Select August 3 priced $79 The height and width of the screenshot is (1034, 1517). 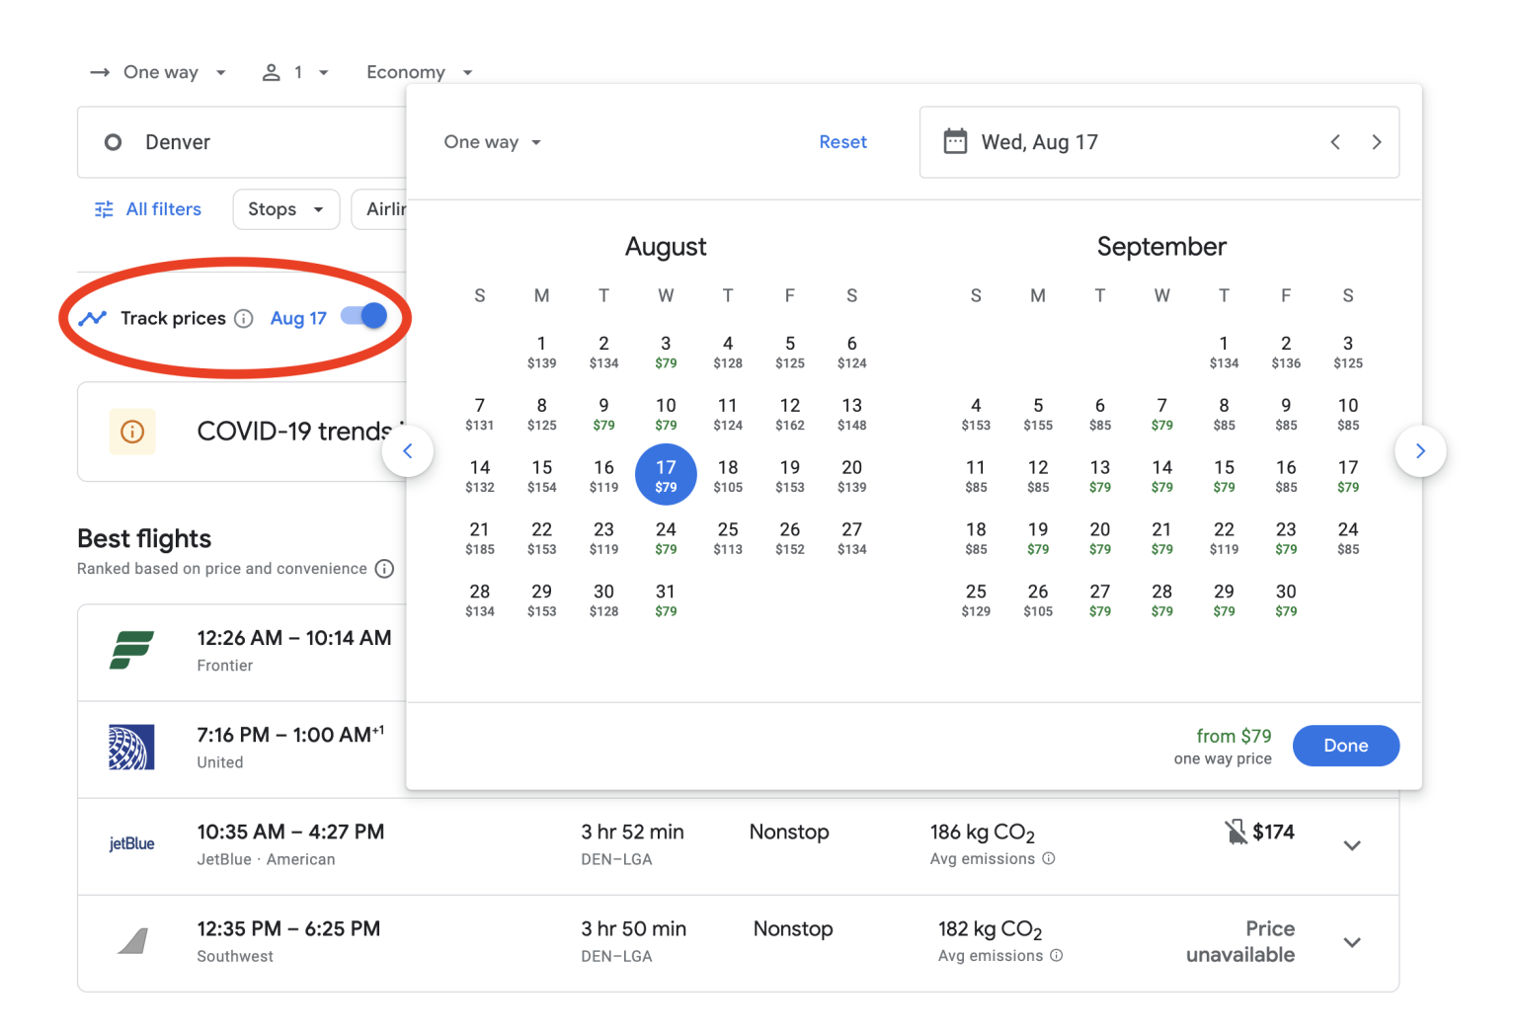[x=666, y=352]
